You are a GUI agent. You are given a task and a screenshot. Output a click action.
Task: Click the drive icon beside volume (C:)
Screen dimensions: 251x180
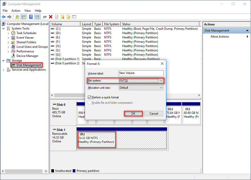click(52, 29)
